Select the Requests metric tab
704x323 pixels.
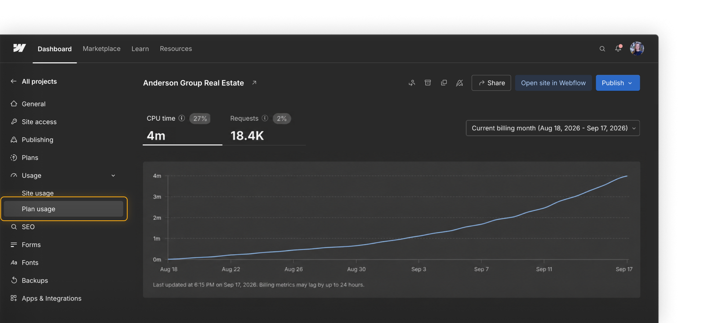[264, 128]
